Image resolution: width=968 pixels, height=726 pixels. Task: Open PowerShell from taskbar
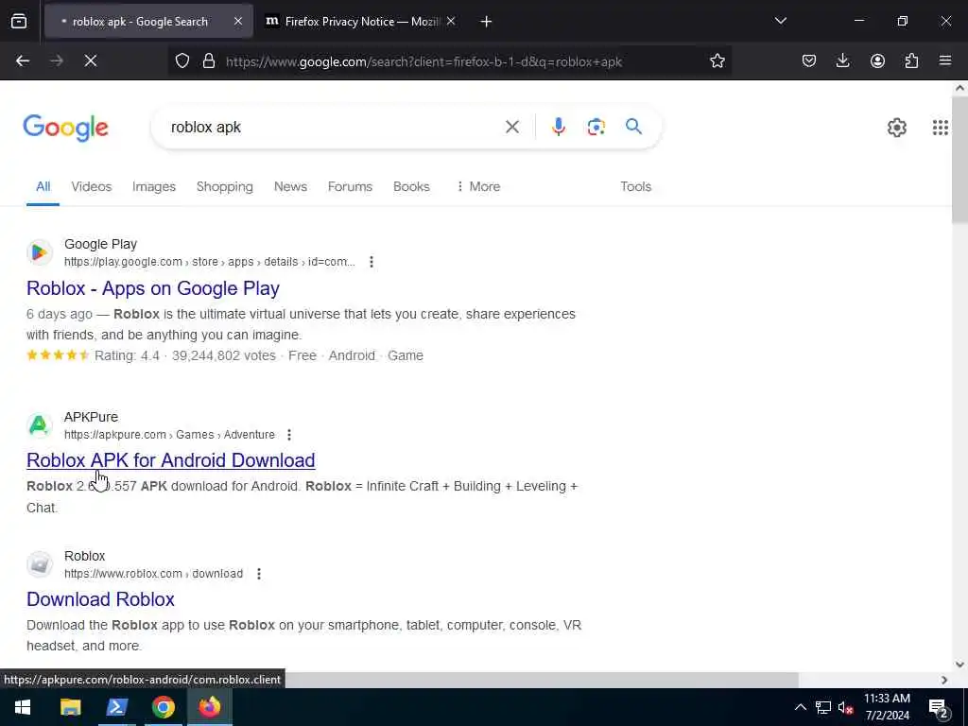116,707
